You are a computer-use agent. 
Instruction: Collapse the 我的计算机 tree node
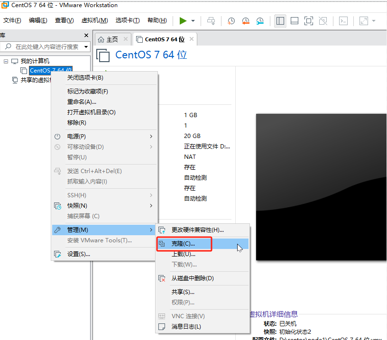(6, 61)
